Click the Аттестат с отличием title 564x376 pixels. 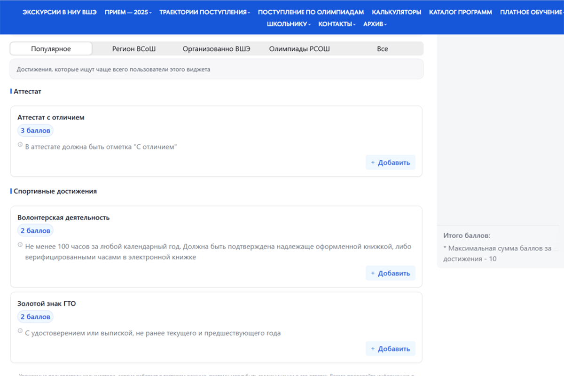point(51,117)
